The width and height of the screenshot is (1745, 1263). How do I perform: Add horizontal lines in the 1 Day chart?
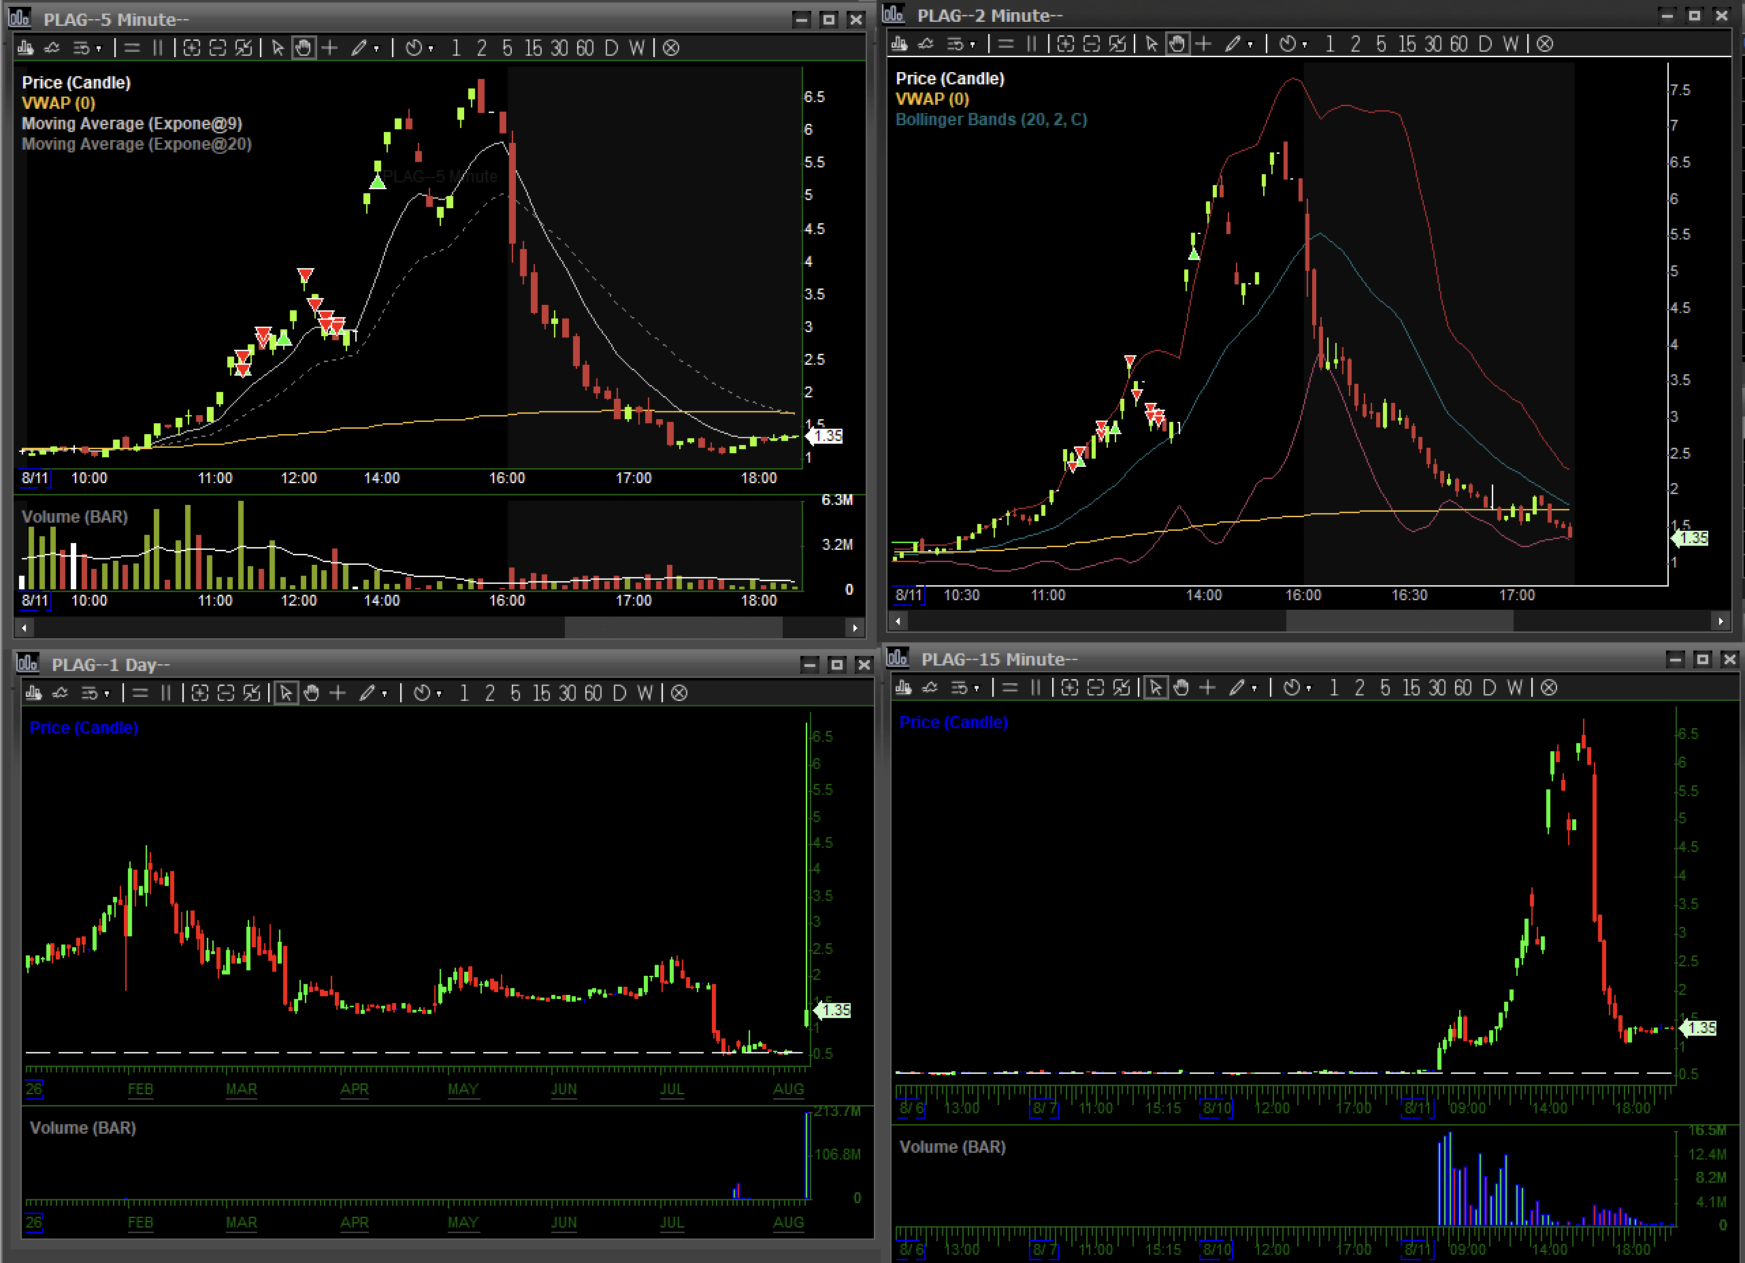[140, 693]
